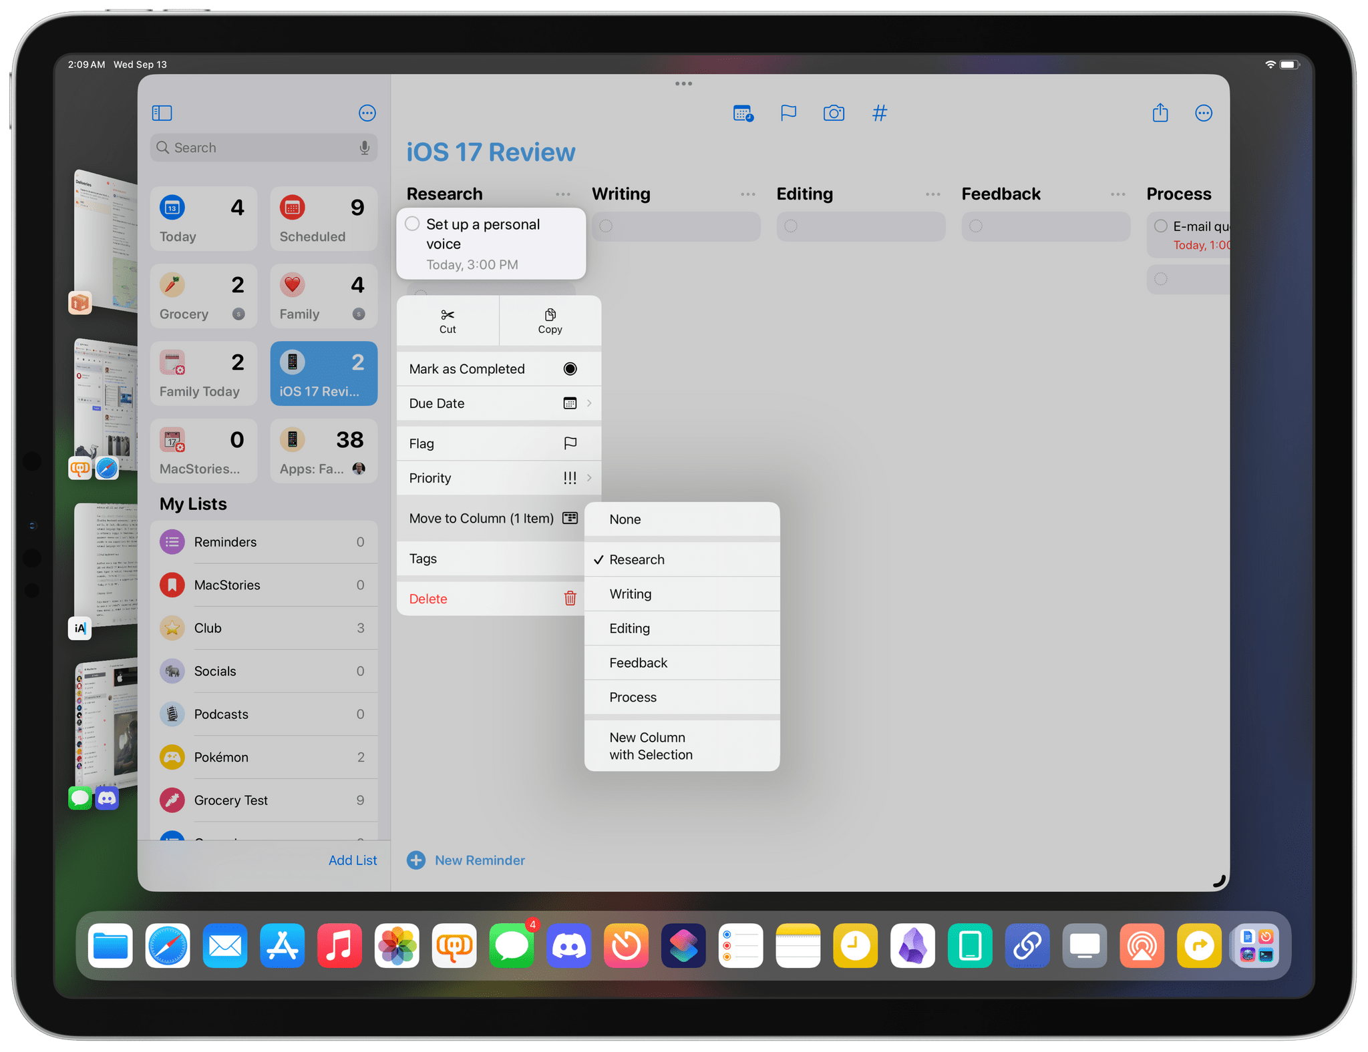Click the window resize handle corner
Viewport: 1368px width, 1052px height.
click(1218, 881)
